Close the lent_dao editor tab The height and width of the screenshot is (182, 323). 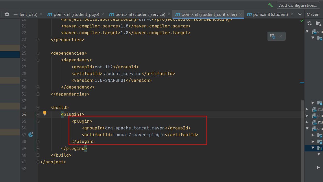(41, 14)
